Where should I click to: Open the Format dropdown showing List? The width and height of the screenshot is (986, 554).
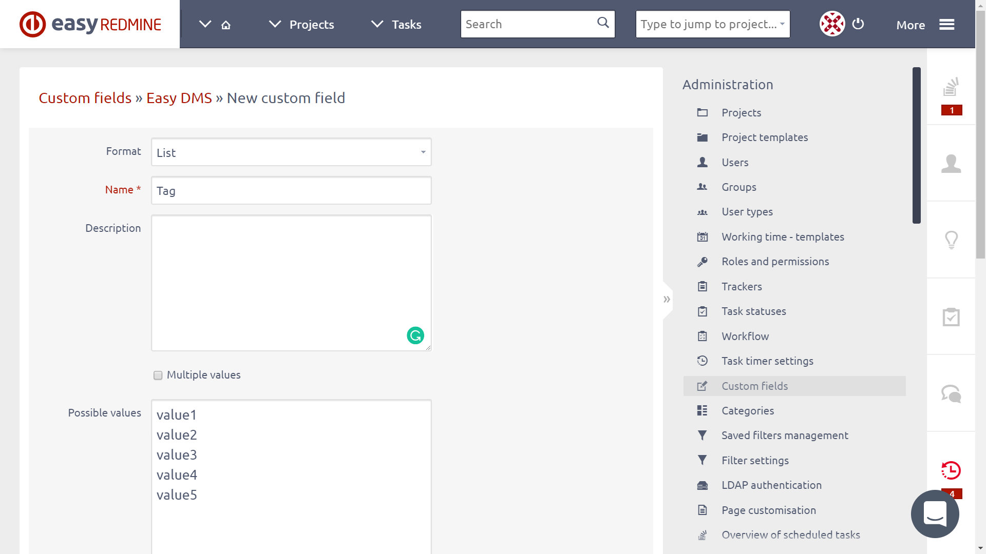291,152
